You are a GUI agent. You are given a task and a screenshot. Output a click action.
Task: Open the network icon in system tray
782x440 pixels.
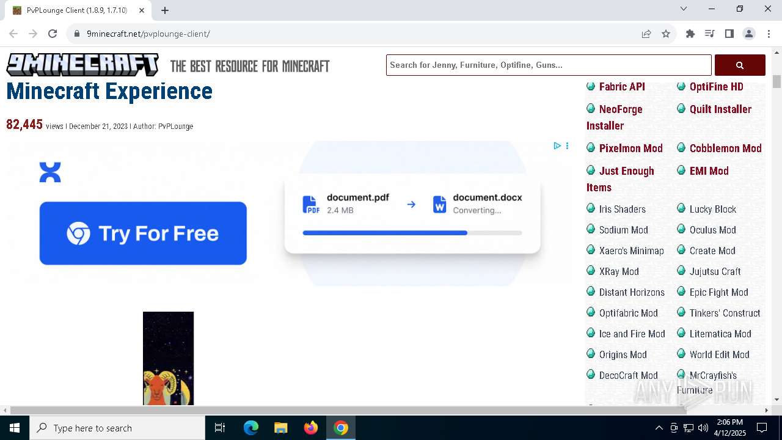point(689,428)
